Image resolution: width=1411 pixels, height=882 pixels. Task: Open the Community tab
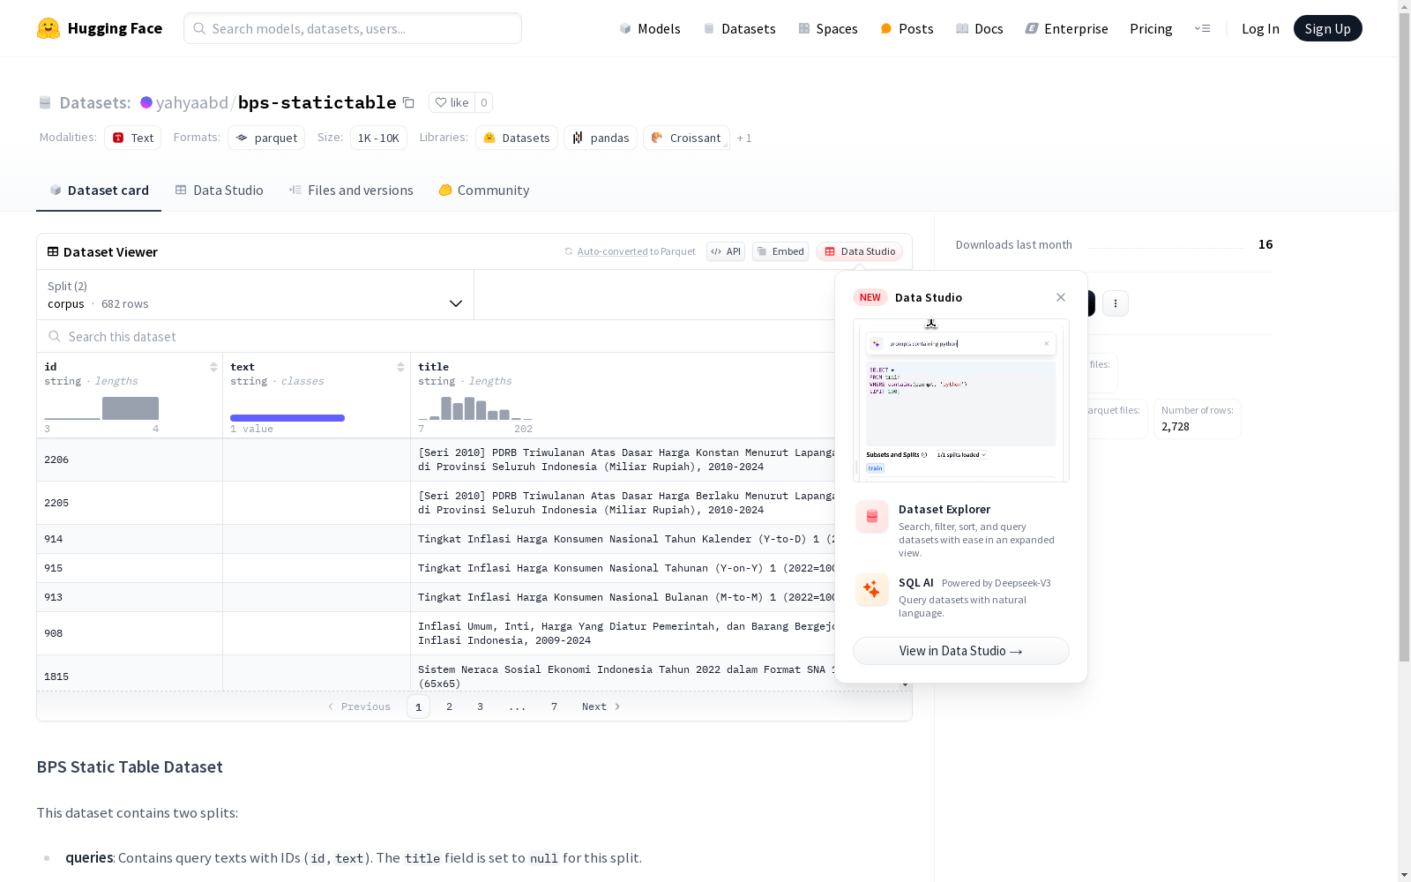pyautogui.click(x=484, y=190)
